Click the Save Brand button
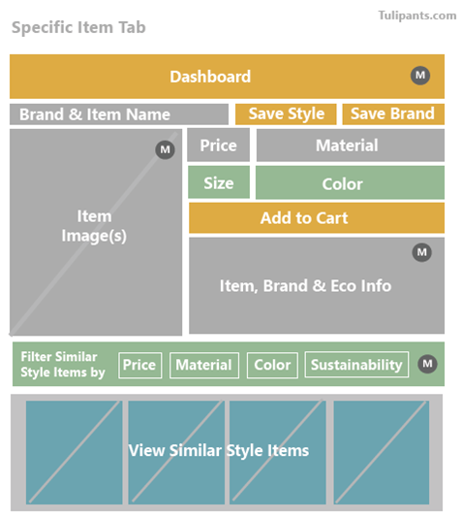Image resolution: width=462 pixels, height=519 pixels. (x=393, y=114)
